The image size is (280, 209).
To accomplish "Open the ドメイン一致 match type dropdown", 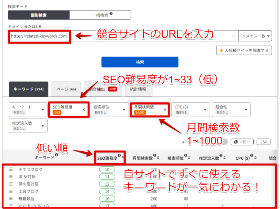I will [255, 36].
